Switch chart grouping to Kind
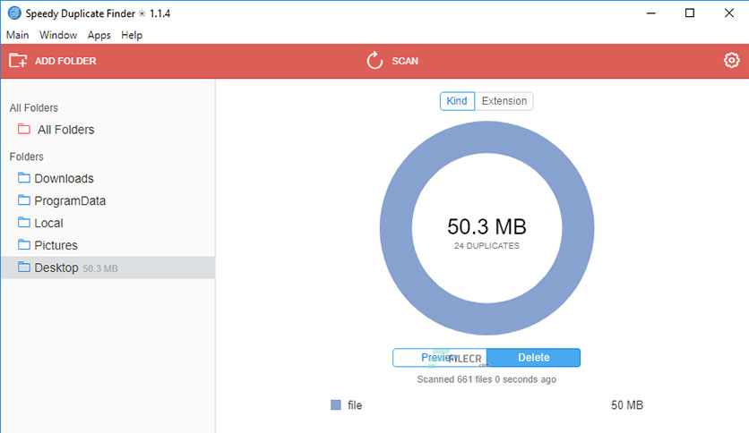This screenshot has width=749, height=433. point(457,101)
